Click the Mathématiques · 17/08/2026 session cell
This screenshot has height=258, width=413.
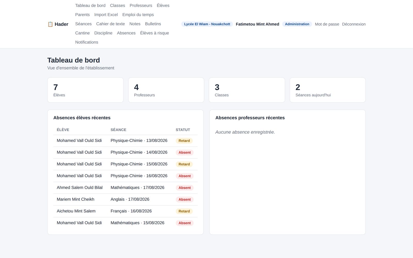137,188
